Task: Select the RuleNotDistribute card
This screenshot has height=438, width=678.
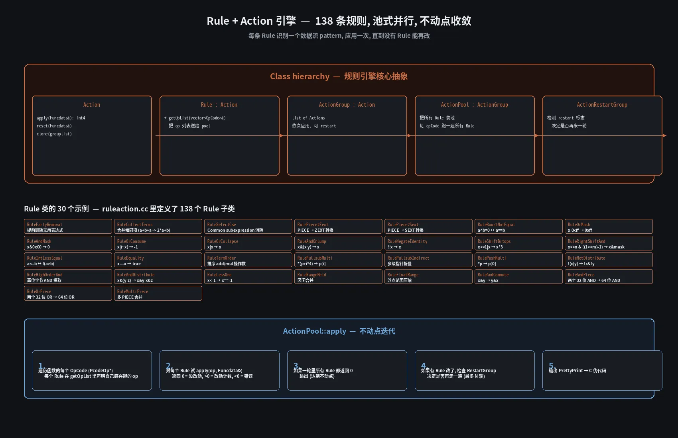Action: (x=609, y=260)
